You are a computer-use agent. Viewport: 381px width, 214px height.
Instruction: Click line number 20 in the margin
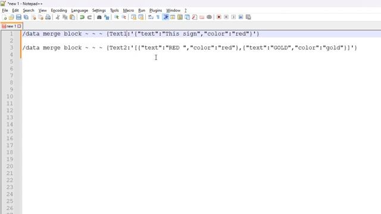click(10, 166)
